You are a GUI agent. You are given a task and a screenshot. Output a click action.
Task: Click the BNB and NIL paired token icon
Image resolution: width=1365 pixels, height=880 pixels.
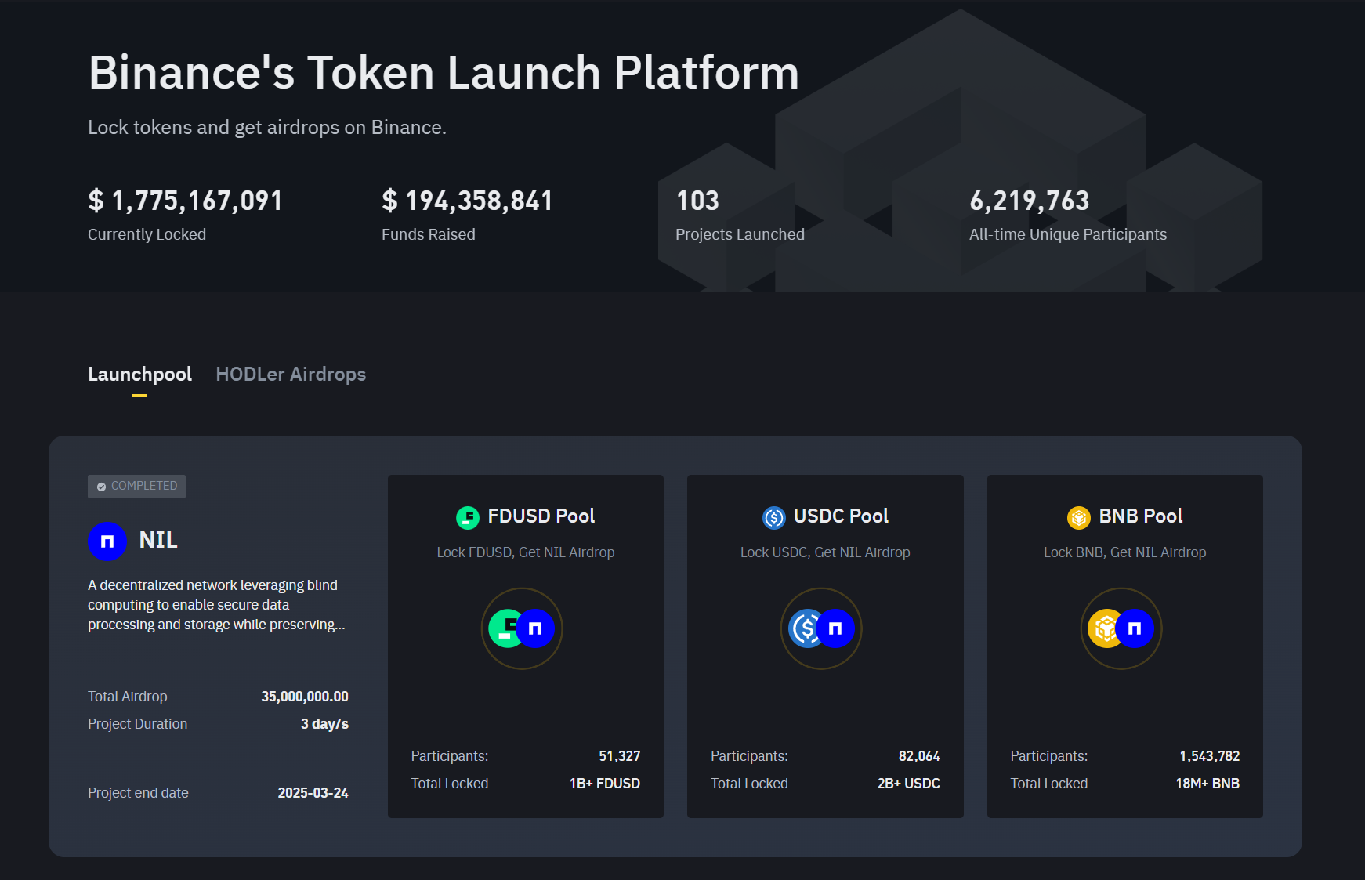click(1121, 628)
